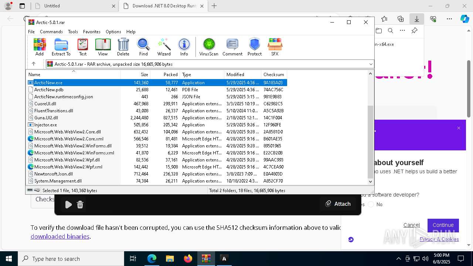Open the Tools menu

coord(73,32)
